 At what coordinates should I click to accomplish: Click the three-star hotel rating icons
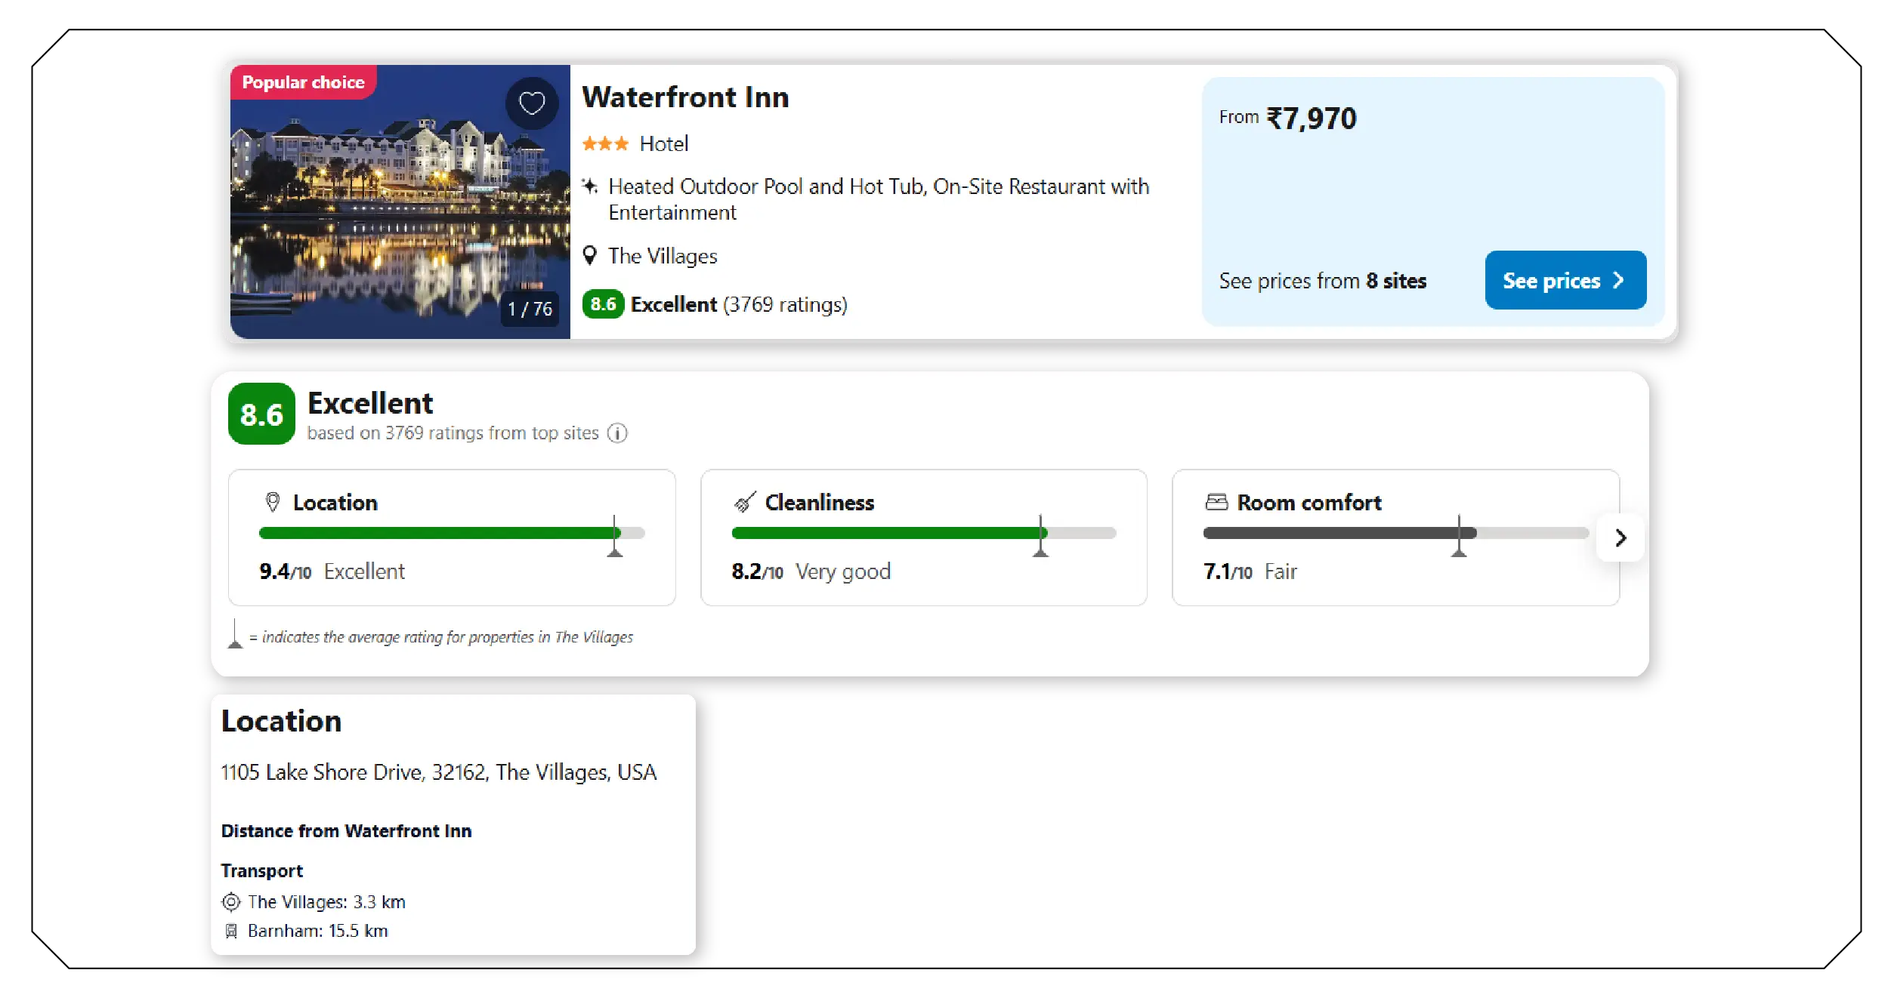pyautogui.click(x=605, y=143)
